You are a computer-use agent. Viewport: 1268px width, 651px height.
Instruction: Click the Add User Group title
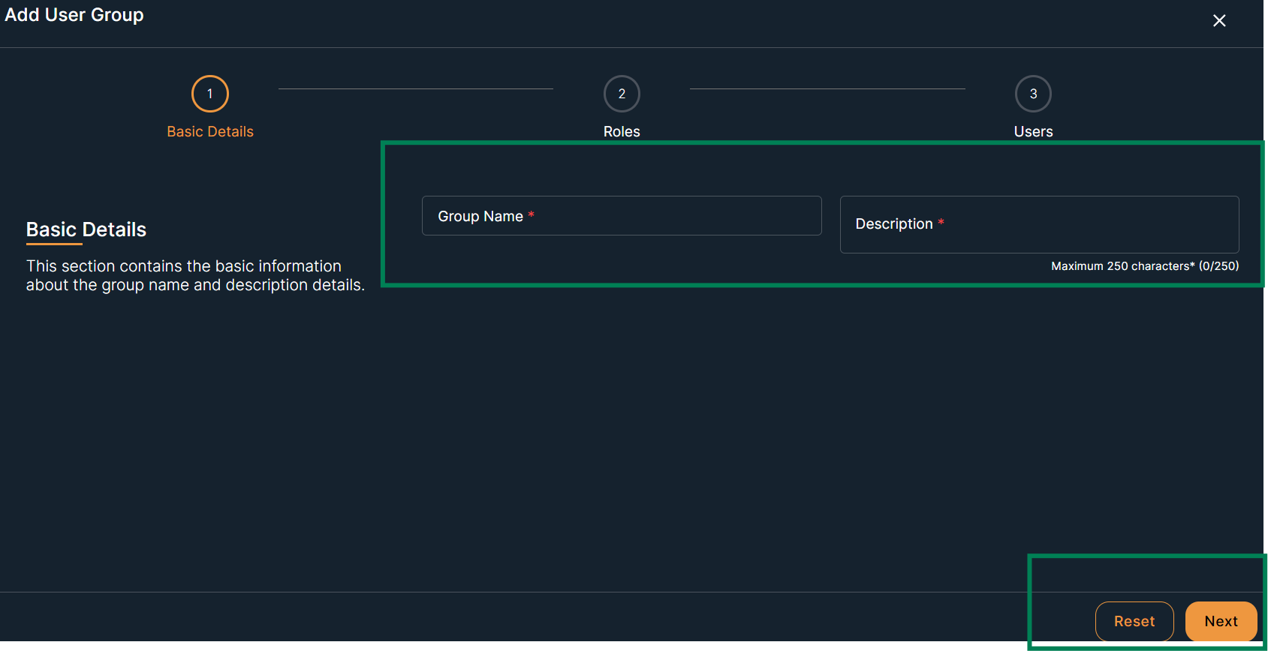click(x=74, y=15)
